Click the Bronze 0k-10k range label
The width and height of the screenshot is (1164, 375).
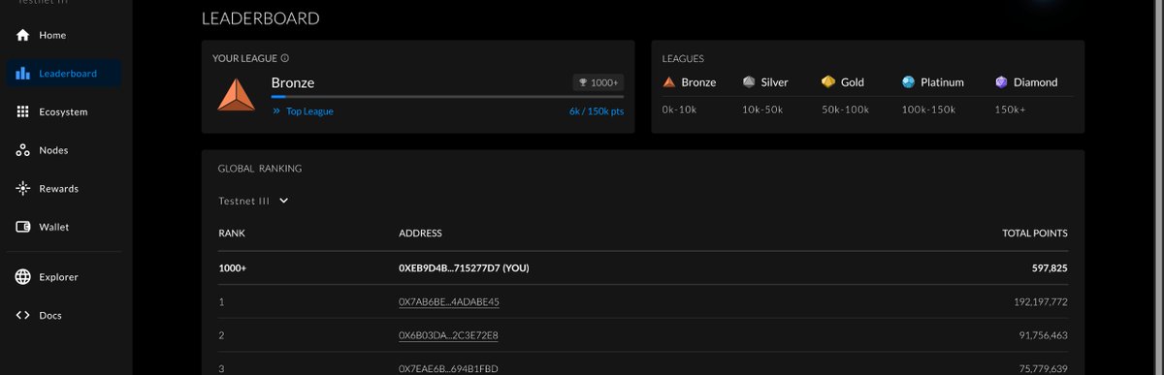pos(680,109)
